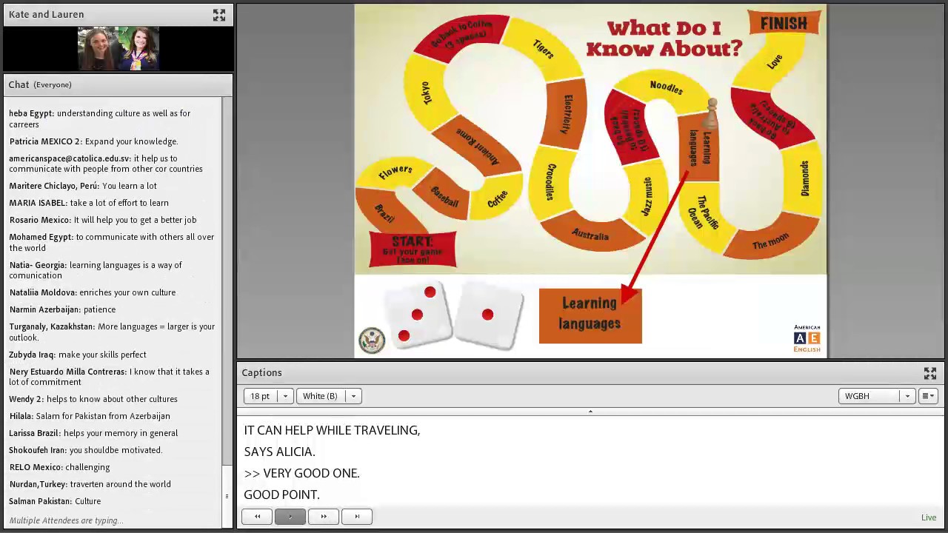Click the Live status indicator
The width and height of the screenshot is (948, 533).
point(929,517)
